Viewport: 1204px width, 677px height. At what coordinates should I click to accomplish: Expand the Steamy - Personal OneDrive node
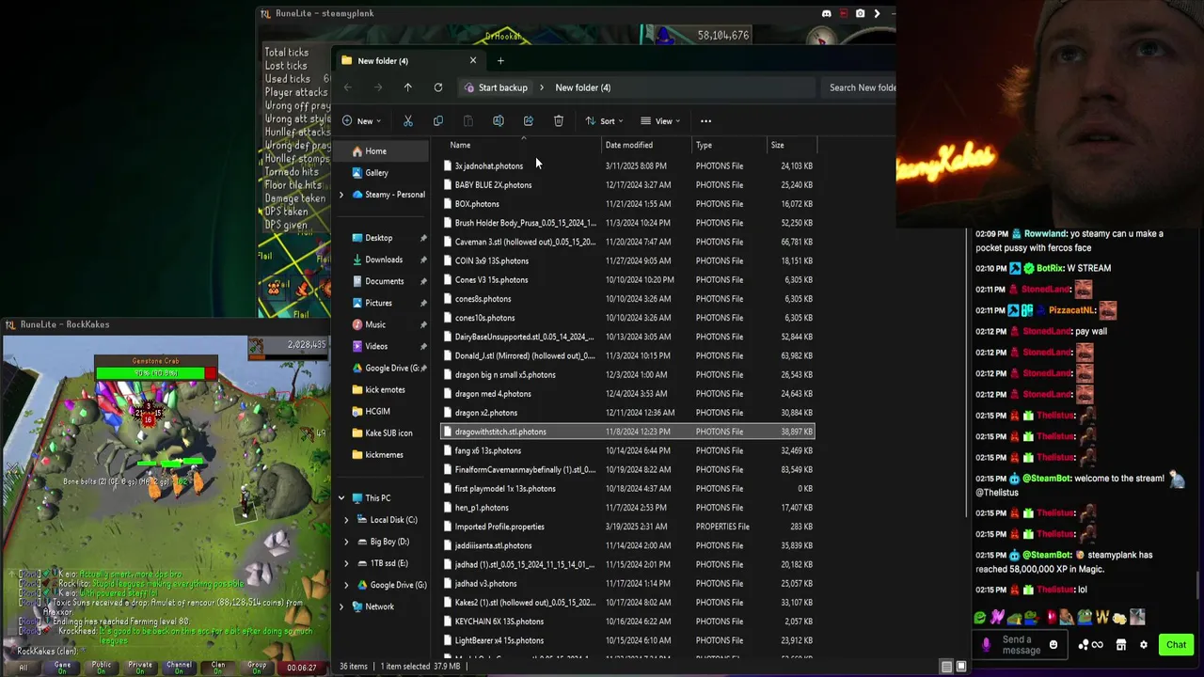[x=341, y=195]
